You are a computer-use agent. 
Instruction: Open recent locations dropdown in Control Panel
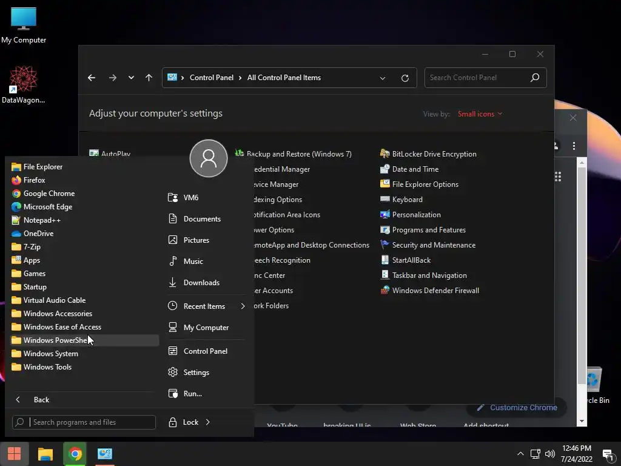tap(131, 78)
